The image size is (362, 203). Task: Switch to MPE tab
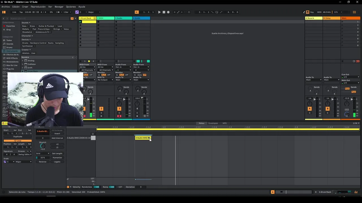tap(225, 123)
